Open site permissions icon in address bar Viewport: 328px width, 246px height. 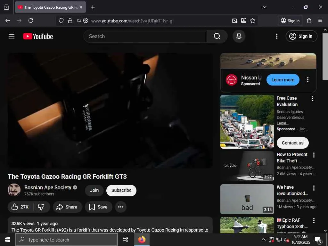(79, 20)
